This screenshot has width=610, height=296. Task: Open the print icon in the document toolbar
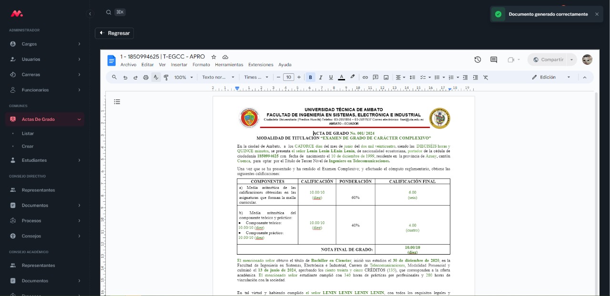coord(145,77)
